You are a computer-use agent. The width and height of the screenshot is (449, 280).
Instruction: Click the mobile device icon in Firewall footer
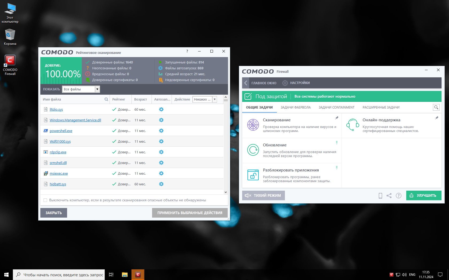point(380,196)
